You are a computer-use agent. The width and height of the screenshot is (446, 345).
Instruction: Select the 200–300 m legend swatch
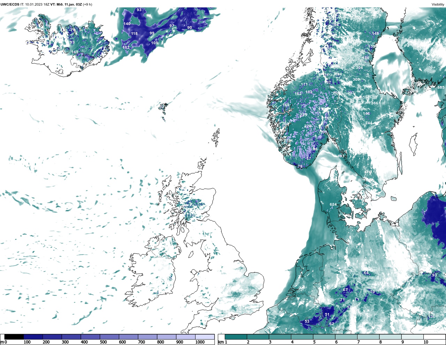[x=52, y=337]
